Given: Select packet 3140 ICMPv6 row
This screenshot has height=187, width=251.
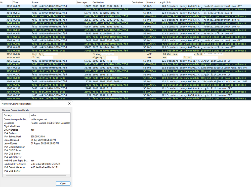Looking at the screenshot, I should [x=125, y=10].
